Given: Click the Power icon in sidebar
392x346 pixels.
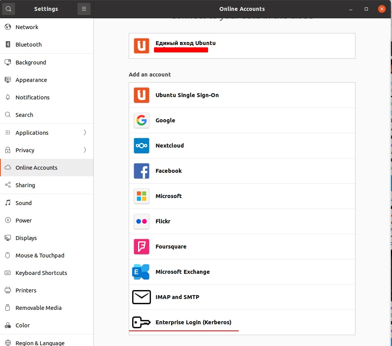Looking at the screenshot, I should [8, 220].
